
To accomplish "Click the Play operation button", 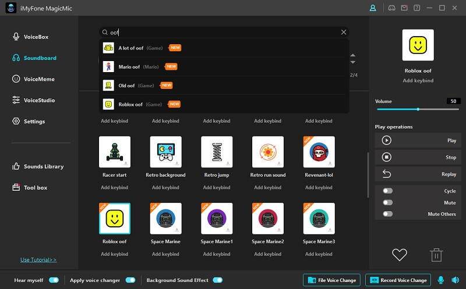I will click(x=418, y=140).
